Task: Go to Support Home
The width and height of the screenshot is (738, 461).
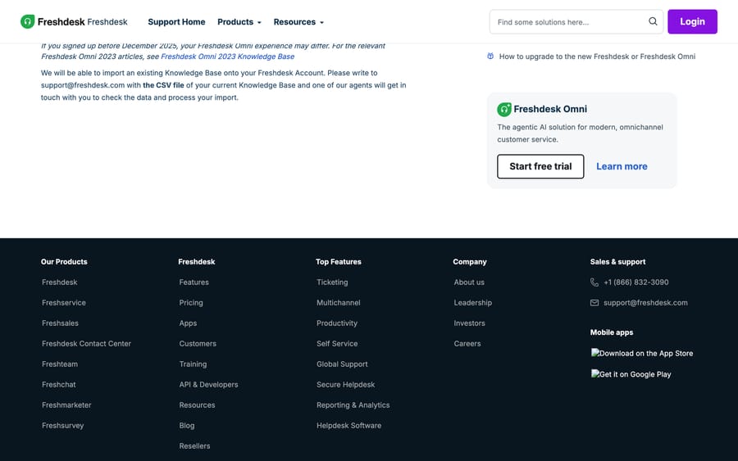Action: (x=176, y=22)
